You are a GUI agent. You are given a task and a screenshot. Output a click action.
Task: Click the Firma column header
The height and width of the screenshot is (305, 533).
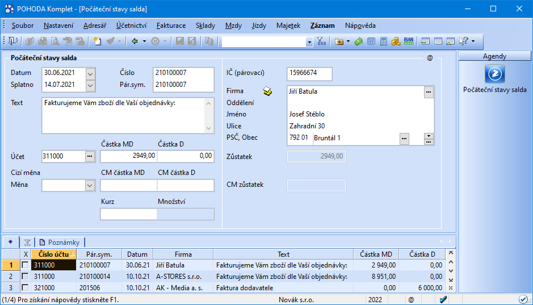tap(183, 254)
